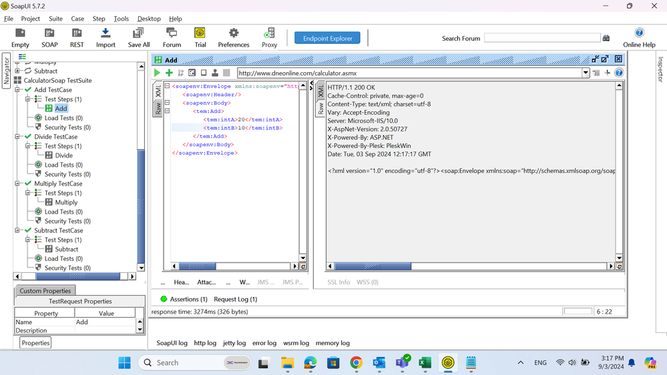Open the SOAP project toolbar icon
Image resolution: width=667 pixels, height=375 pixels.
point(49,37)
